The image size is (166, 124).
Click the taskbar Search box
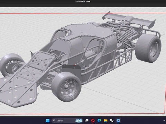coord(67,121)
